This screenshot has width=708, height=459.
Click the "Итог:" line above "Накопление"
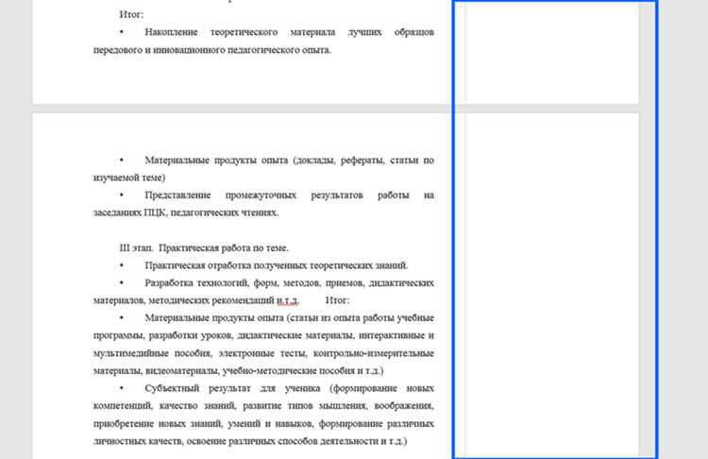131,14
